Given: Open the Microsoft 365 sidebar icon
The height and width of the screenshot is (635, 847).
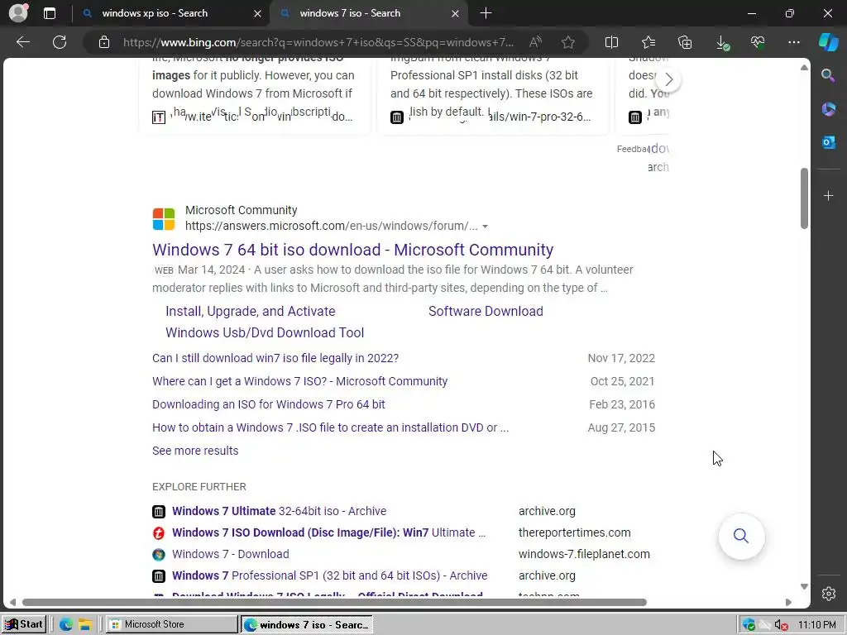Looking at the screenshot, I should (828, 109).
